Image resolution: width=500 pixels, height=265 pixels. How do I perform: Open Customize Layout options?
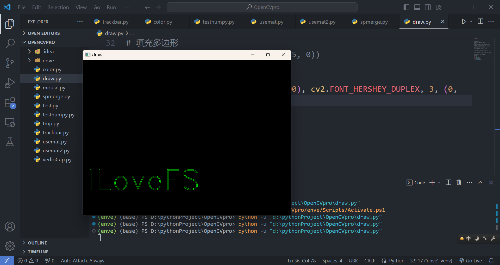439,7
